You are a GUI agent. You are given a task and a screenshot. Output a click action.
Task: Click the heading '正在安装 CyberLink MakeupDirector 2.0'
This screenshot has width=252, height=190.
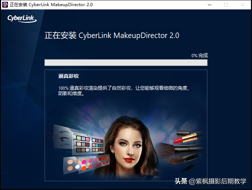point(112,35)
